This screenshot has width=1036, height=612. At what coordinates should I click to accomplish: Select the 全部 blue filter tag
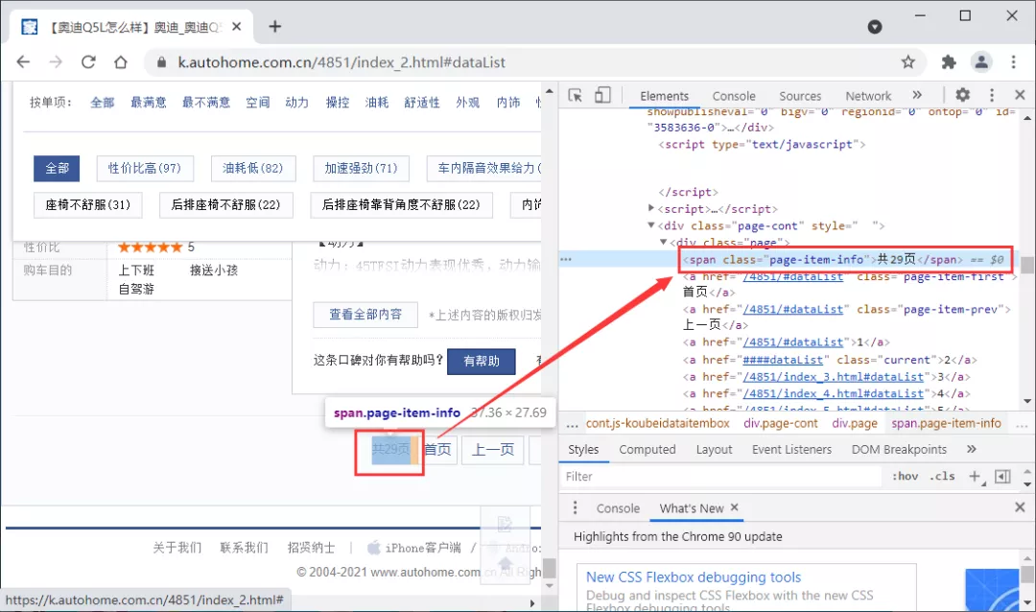57,169
